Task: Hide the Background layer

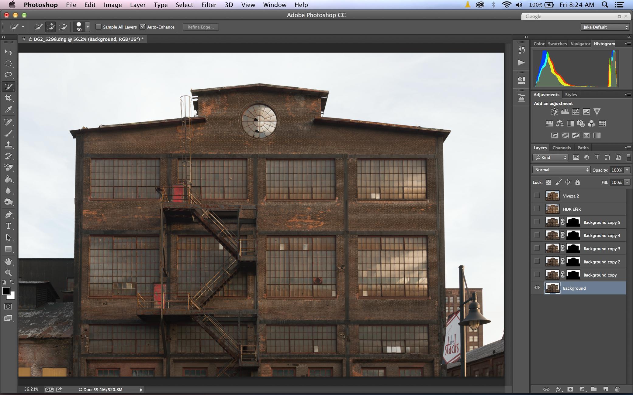Action: [537, 288]
